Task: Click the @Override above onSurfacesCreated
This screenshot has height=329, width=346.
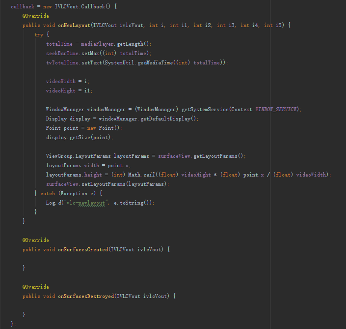Action: pyautogui.click(x=35, y=240)
